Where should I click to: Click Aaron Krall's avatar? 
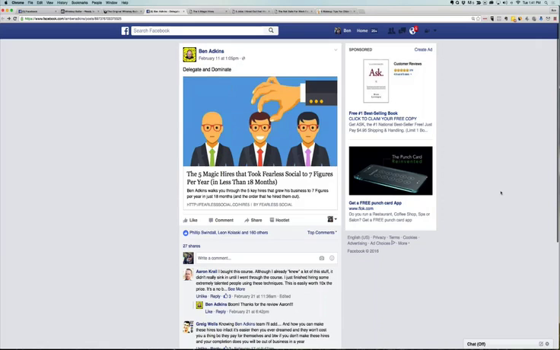[x=188, y=275]
